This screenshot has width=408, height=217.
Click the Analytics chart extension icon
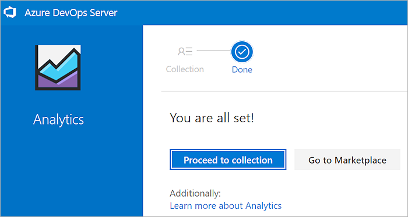tap(58, 67)
